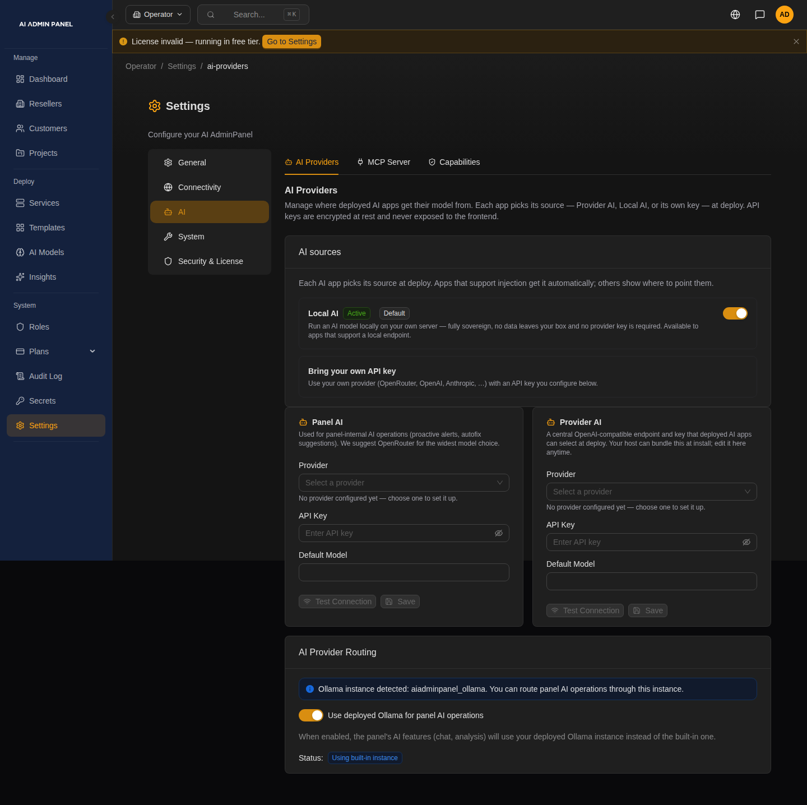Click the Panel AI Default Model field

[x=404, y=572]
